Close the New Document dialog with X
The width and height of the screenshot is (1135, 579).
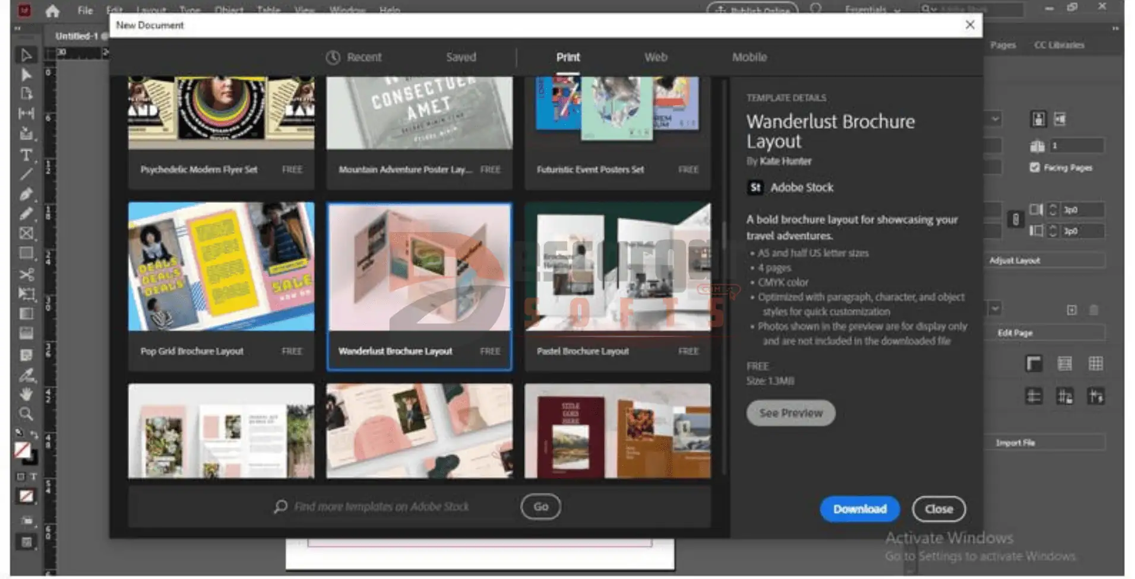coord(969,25)
